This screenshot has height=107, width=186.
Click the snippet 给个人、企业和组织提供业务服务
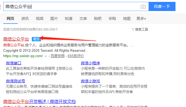tap(79, 45)
